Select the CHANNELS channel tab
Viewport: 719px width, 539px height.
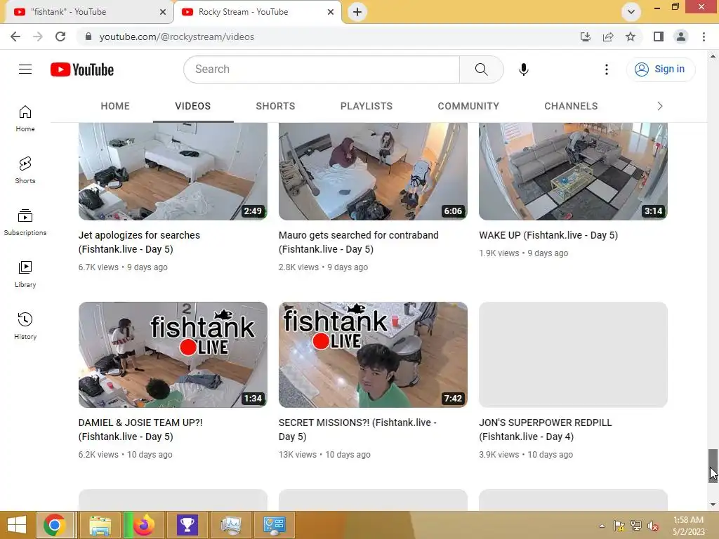[571, 106]
